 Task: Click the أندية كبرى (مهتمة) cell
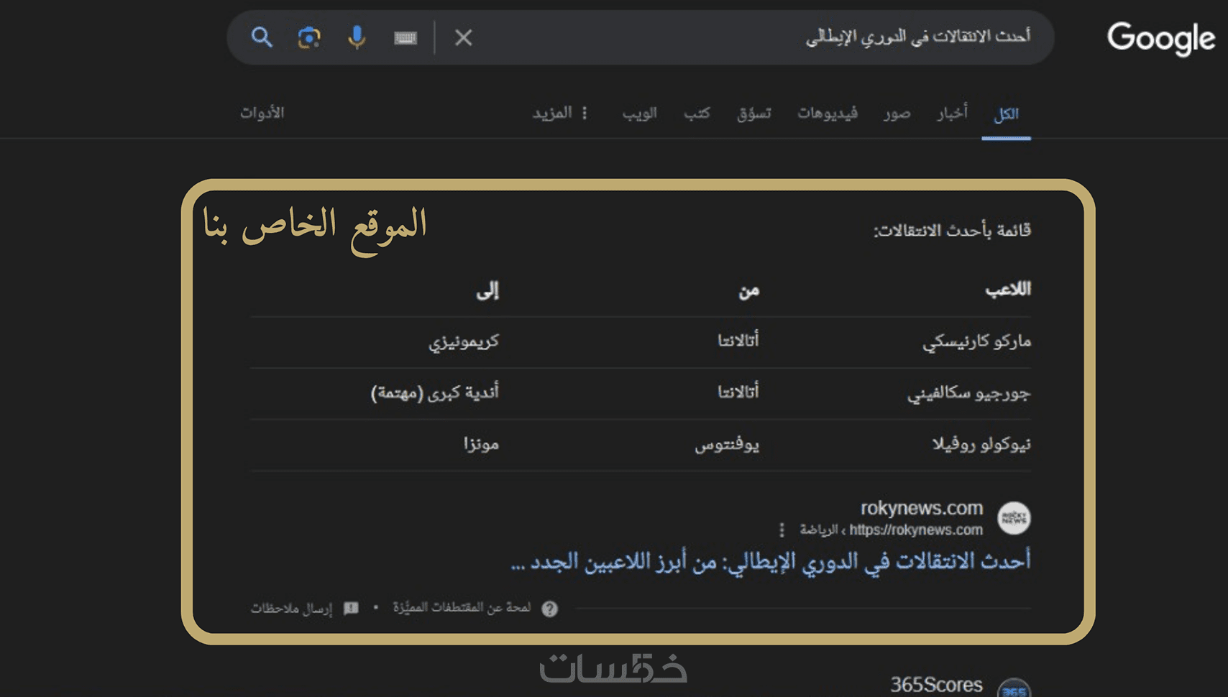click(435, 393)
